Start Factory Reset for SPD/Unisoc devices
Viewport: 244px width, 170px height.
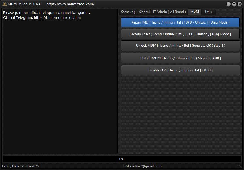pos(180,34)
